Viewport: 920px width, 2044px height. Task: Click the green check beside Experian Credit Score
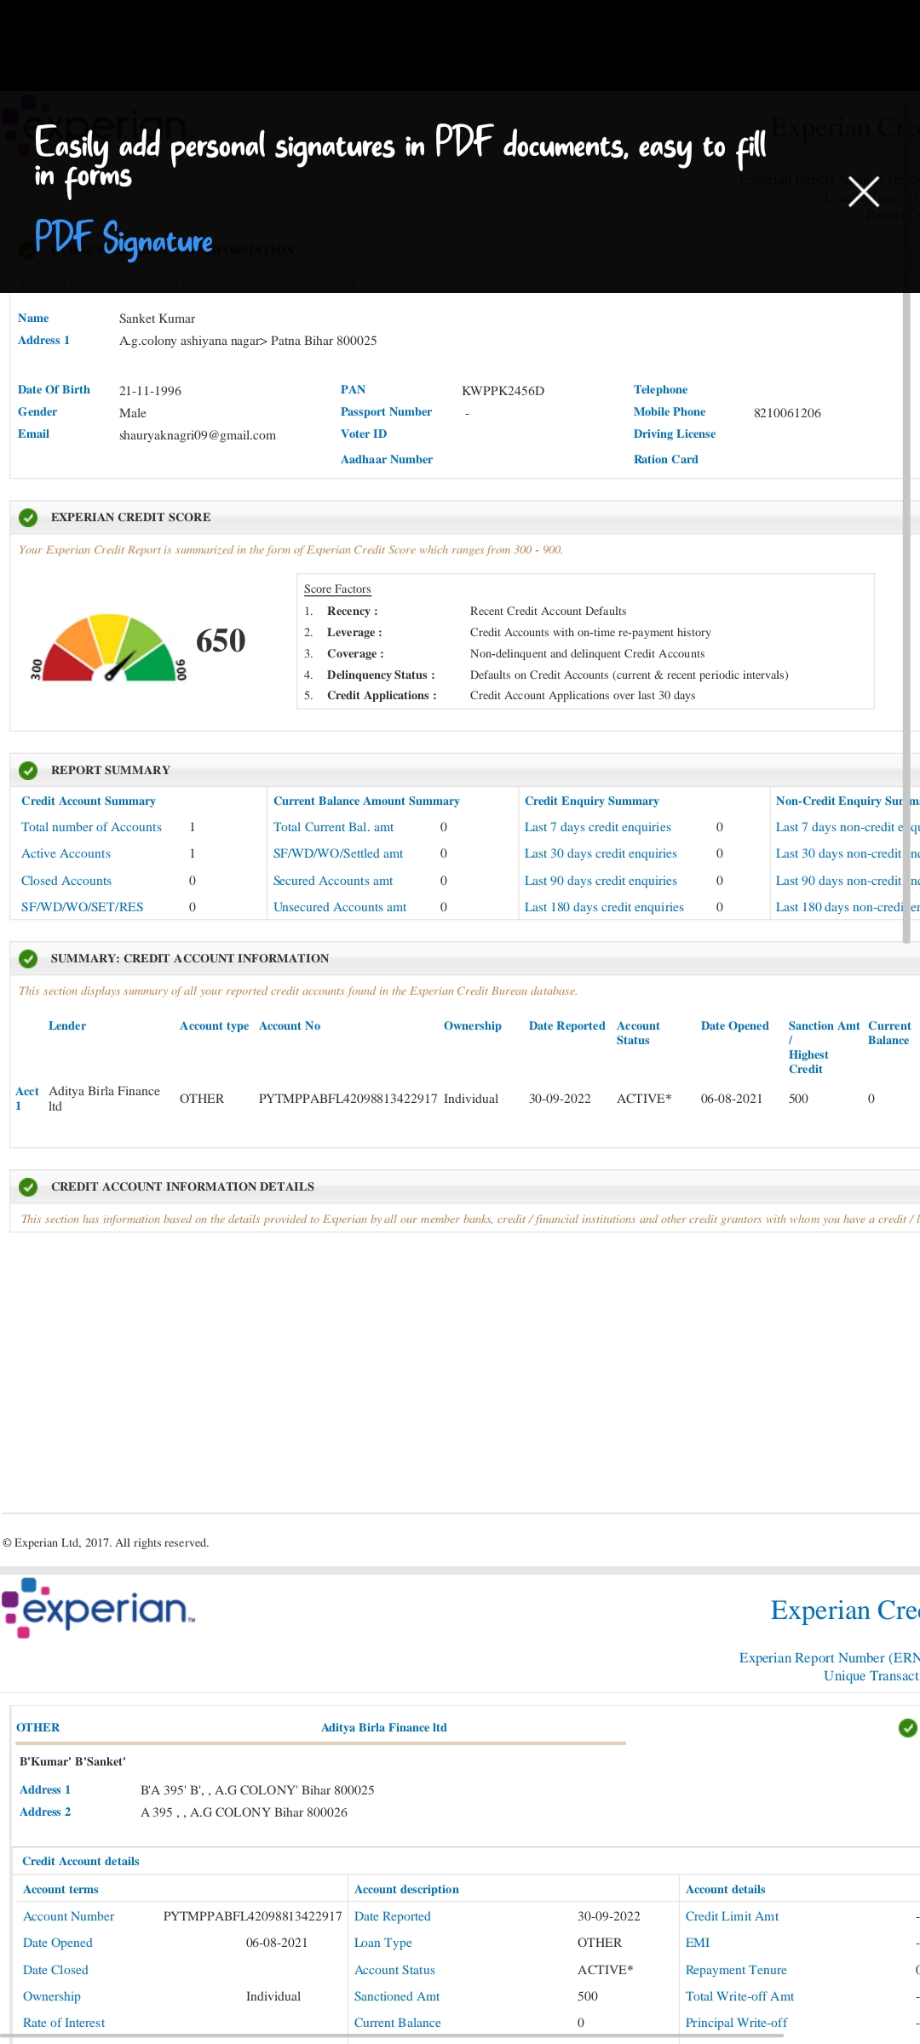[28, 517]
